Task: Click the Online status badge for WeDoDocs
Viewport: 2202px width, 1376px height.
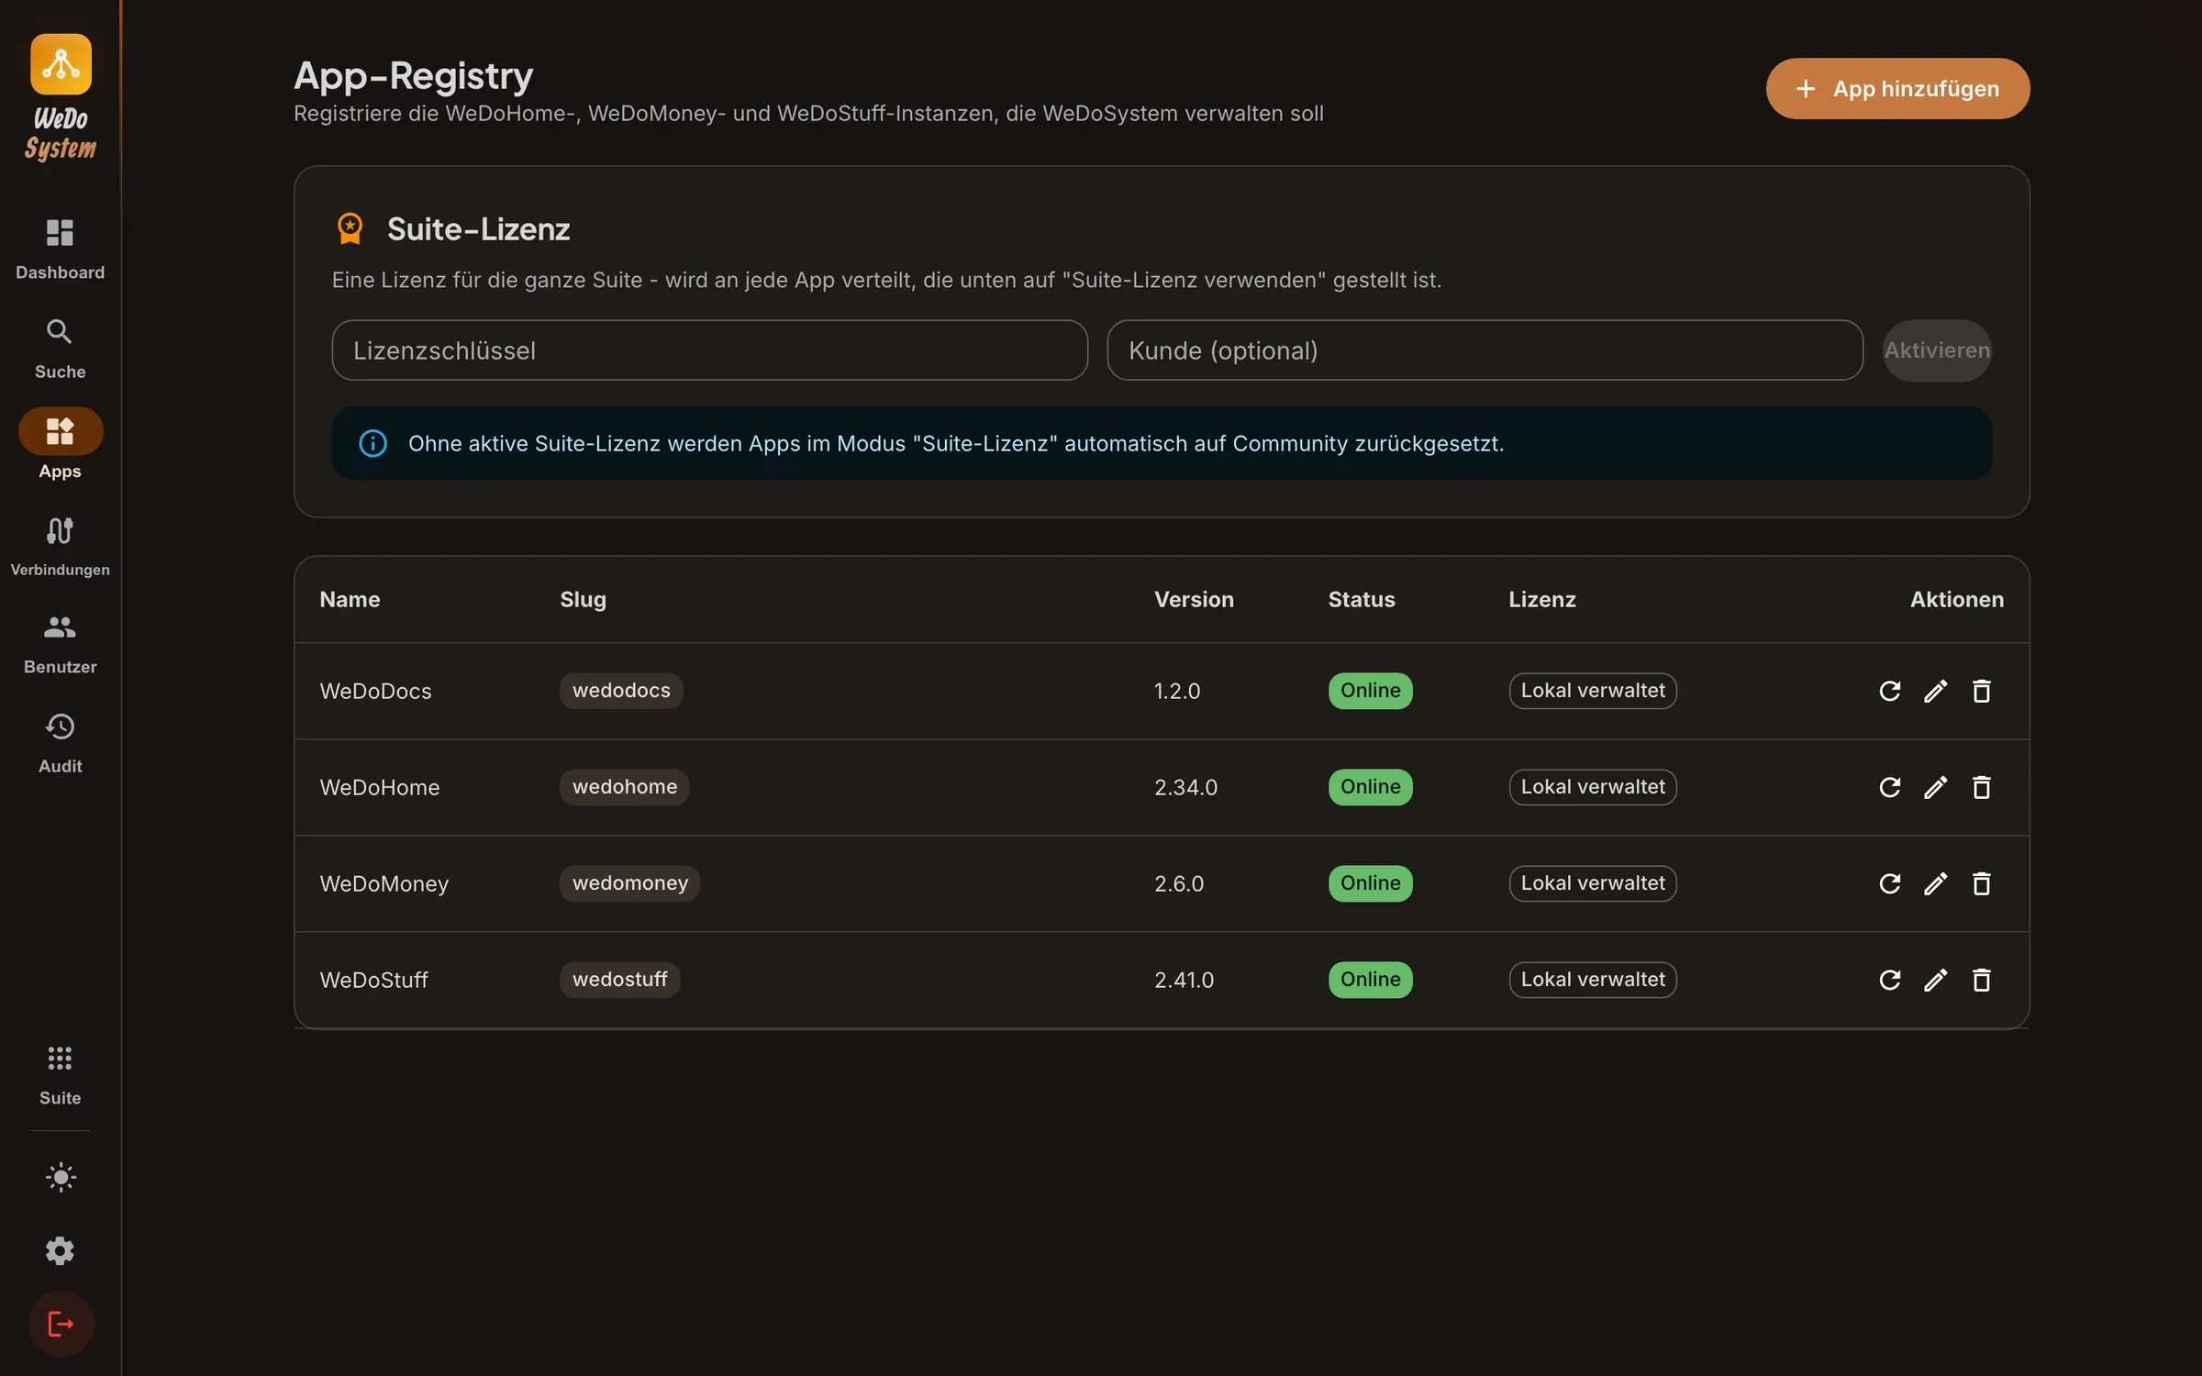Action: 1370,691
